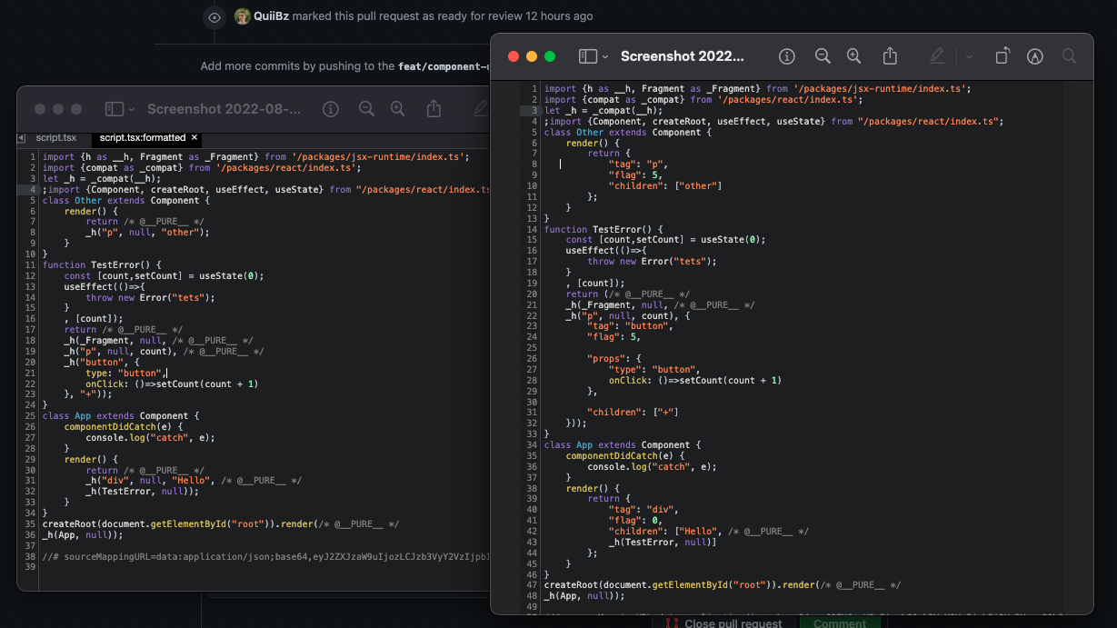Screen dimensions: 1117x628
Task: Share the image from the front Preview window
Action: tap(890, 56)
